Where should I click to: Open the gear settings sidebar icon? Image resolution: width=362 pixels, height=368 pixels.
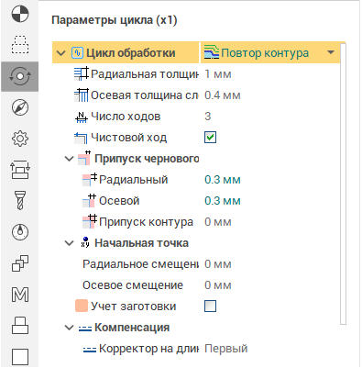pyautogui.click(x=20, y=139)
